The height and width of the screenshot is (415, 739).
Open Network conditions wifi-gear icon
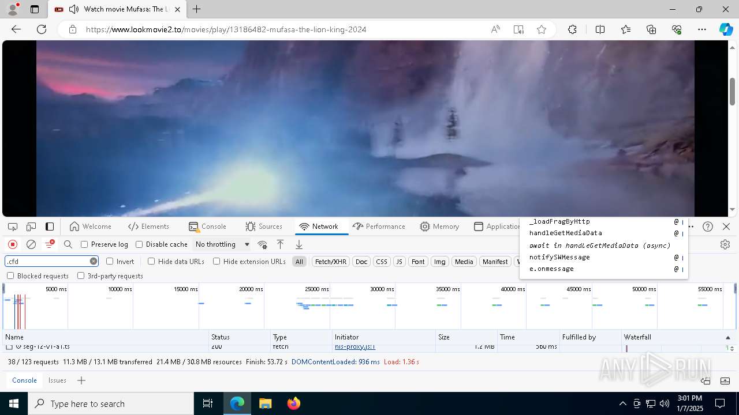(x=262, y=244)
